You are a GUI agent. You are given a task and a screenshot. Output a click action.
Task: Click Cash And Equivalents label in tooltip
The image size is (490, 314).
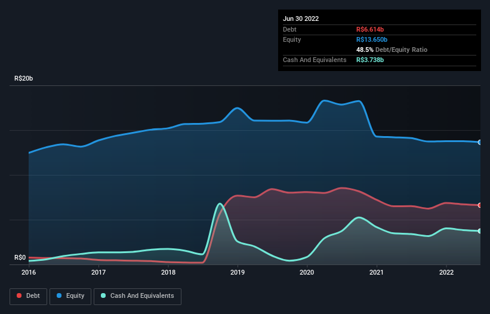pyautogui.click(x=315, y=60)
